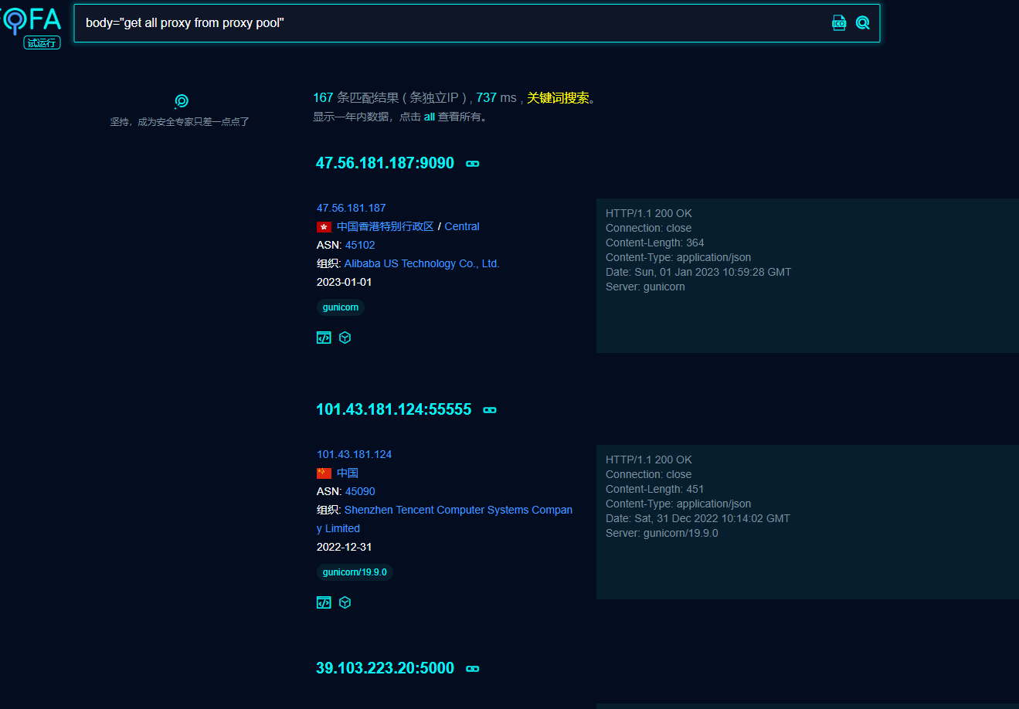The image size is (1019, 709).
Task: Click 'Date: Sun, 01 Jan 2023 10:59:28 GMT'
Action: pyautogui.click(x=698, y=272)
